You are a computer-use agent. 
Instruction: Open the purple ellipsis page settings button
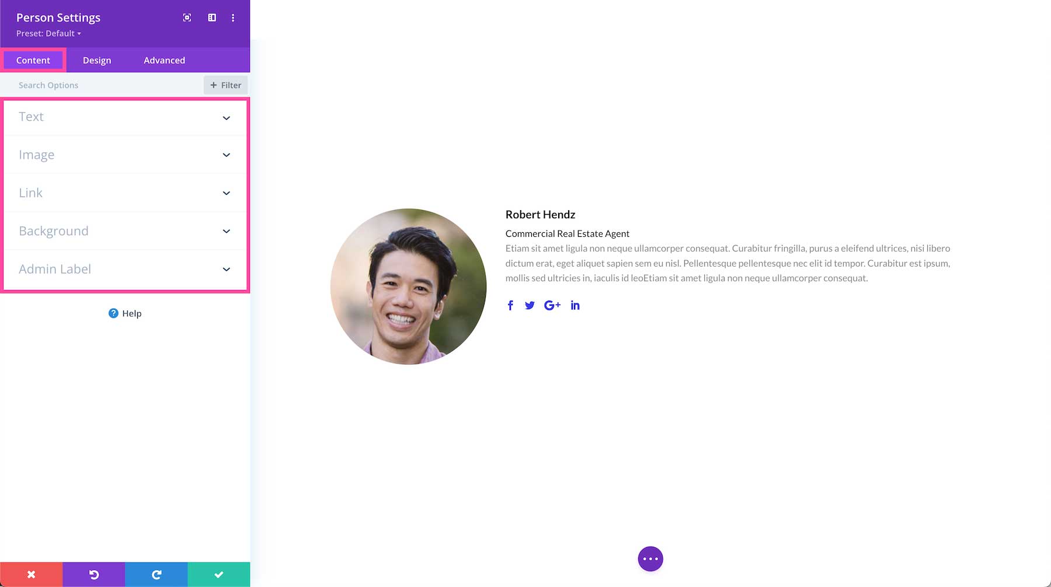(650, 558)
